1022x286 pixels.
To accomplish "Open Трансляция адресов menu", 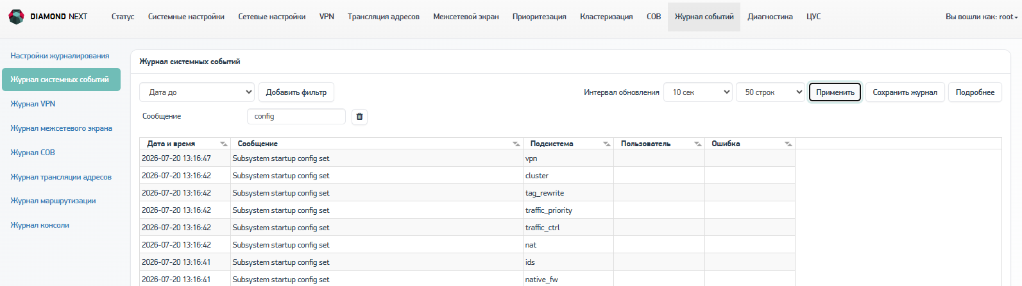I will 384,17.
